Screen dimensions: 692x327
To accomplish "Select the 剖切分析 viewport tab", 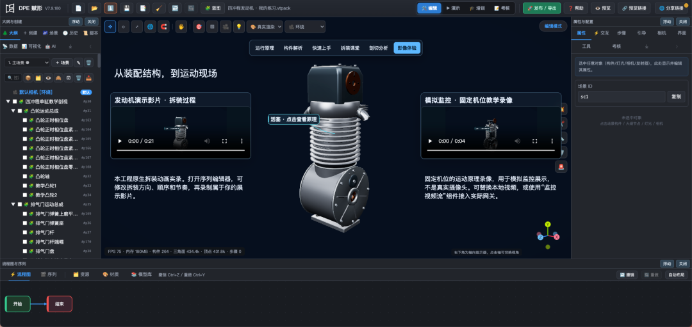I will pos(379,48).
